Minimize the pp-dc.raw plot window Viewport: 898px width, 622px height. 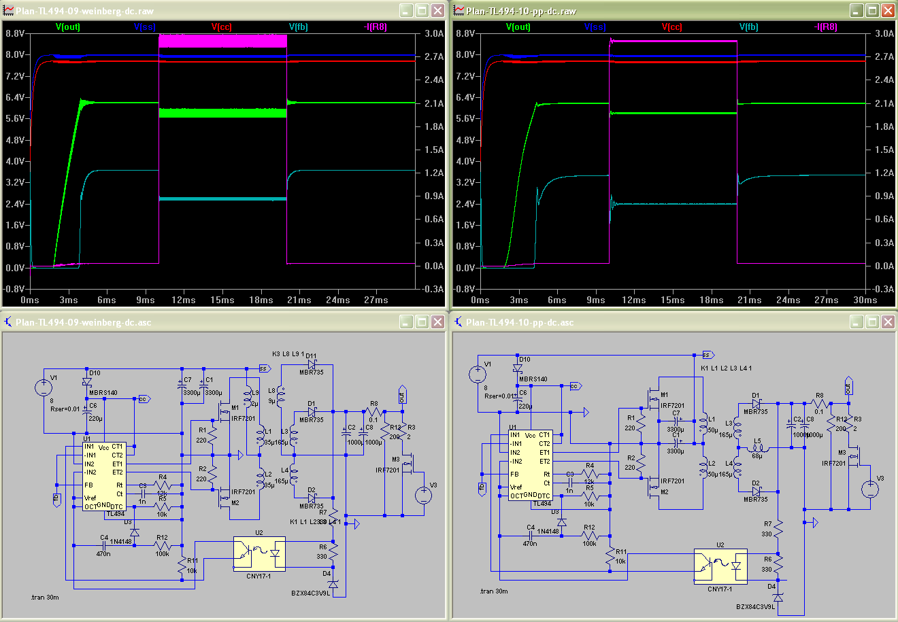[x=857, y=11]
